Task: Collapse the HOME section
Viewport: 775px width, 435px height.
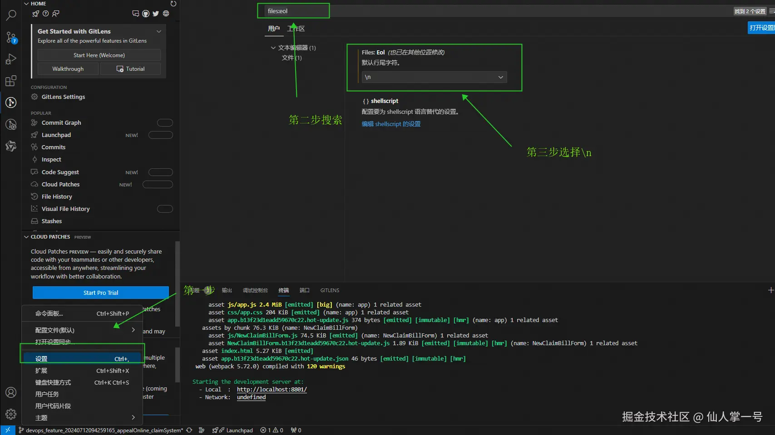Action: (x=26, y=4)
